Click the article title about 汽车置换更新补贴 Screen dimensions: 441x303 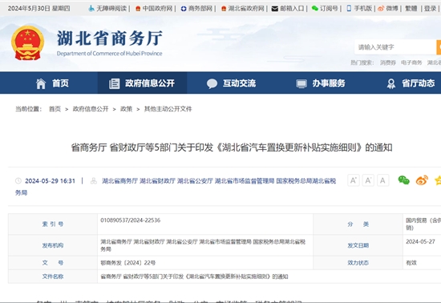(232, 147)
